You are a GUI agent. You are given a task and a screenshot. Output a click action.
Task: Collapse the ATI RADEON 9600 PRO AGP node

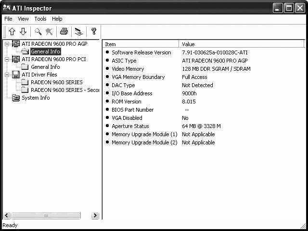7,44
